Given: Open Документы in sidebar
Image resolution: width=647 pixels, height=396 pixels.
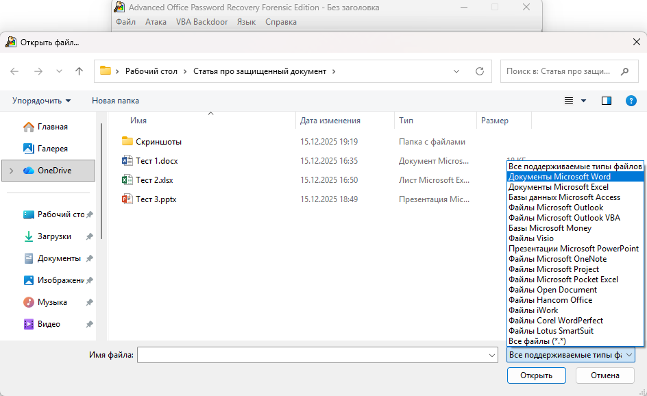Looking at the screenshot, I should (58, 258).
